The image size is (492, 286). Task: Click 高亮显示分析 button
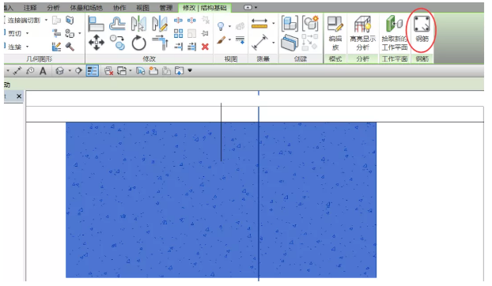(x=363, y=33)
